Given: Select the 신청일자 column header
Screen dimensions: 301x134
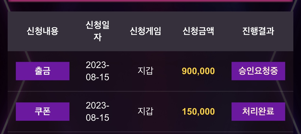Looking at the screenshot, I should 98,31.
